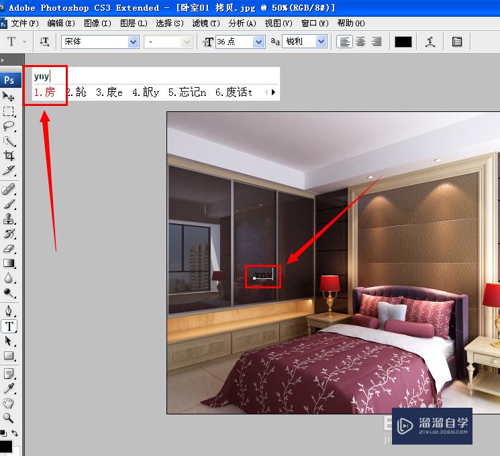The width and height of the screenshot is (500, 456).
Task: Select the Lasso tool
Action: [x=8, y=126]
